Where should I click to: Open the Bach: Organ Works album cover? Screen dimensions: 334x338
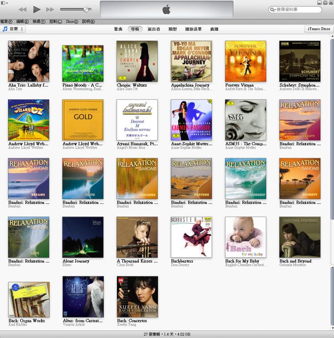29,300
